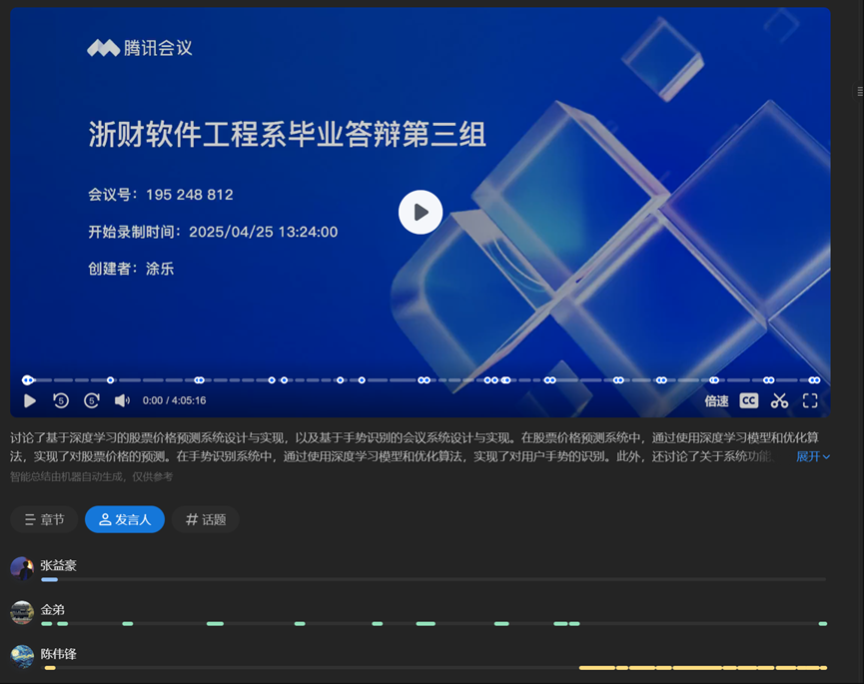864x684 pixels.
Task: Jump to 张益豪's blue speaking segment
Action: [50, 579]
